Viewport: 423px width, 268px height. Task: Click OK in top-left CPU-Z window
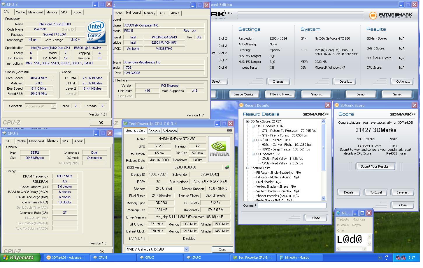[x=101, y=123]
